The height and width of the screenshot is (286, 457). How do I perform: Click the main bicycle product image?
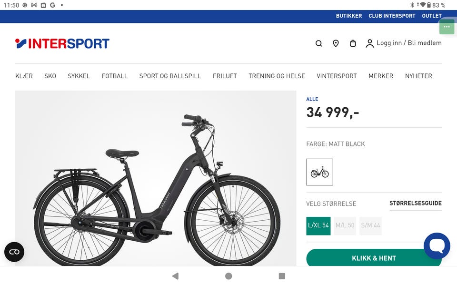click(x=156, y=178)
